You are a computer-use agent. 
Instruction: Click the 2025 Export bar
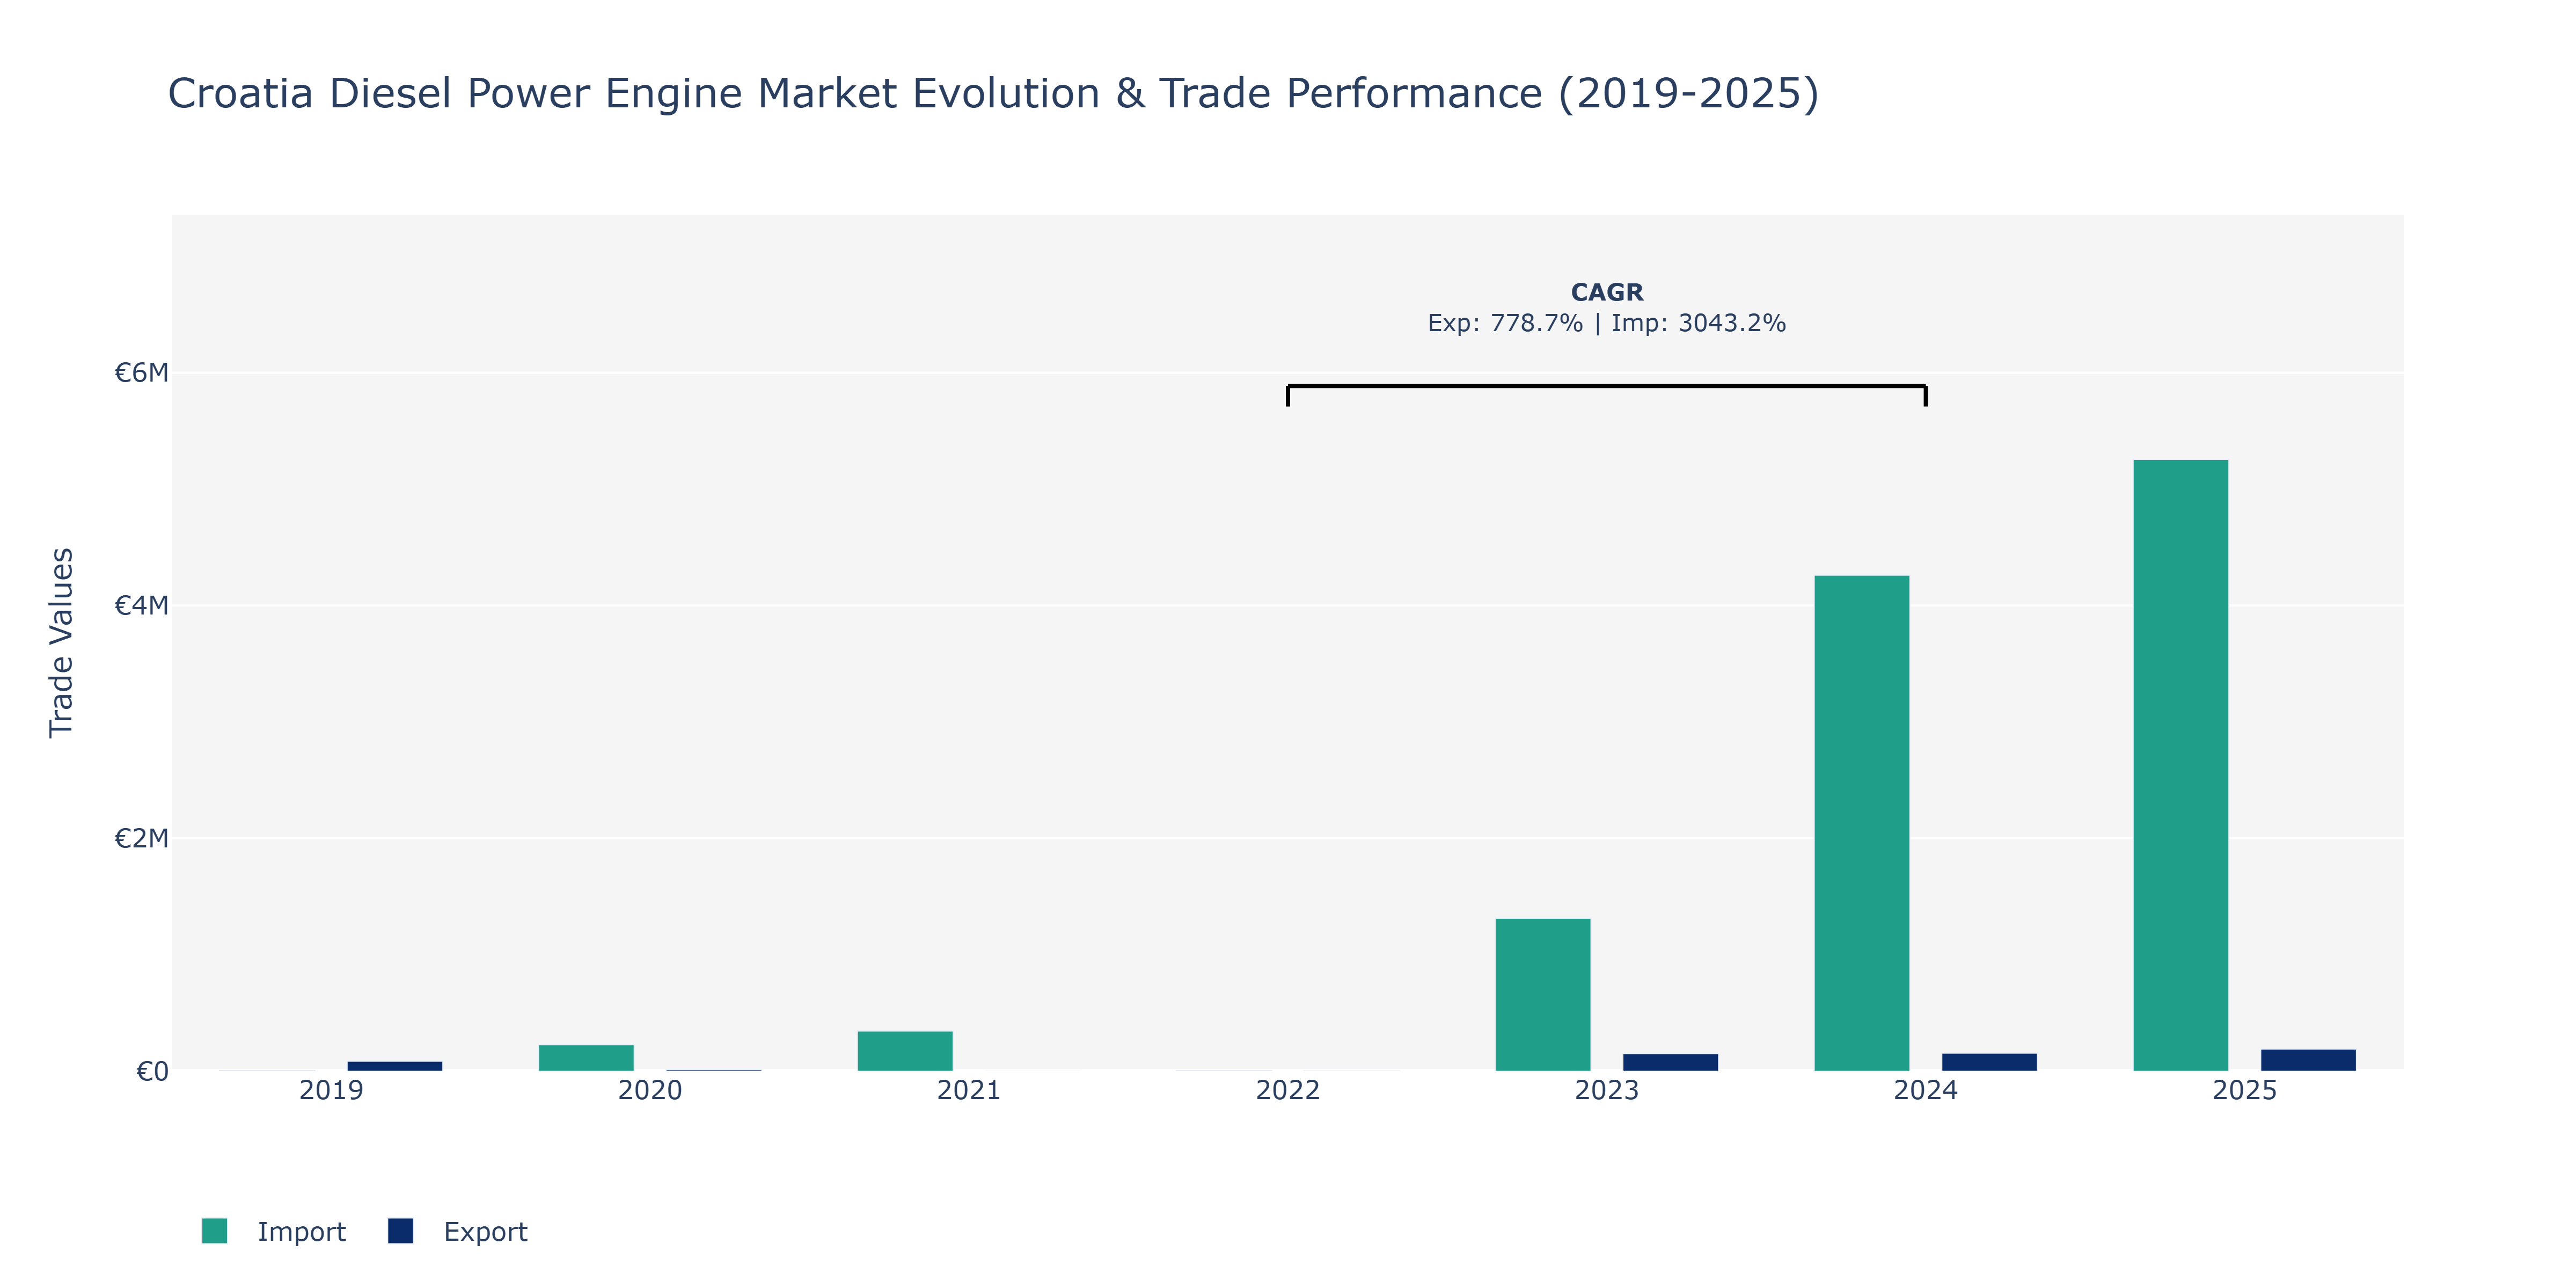2308,1060
